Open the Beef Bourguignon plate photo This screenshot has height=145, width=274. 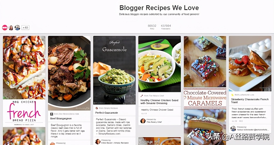pyautogui.click(x=69, y=73)
